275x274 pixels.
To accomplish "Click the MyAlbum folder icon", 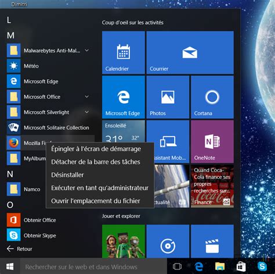I will [x=13, y=158].
